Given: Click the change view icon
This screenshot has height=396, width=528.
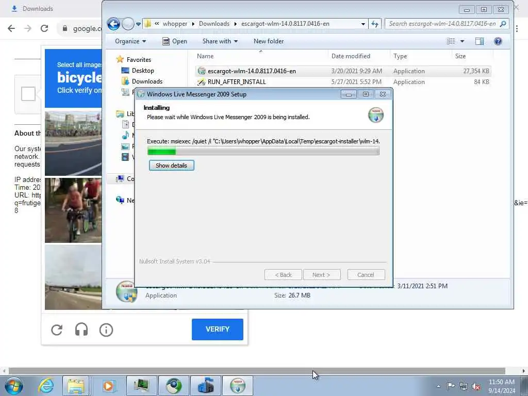Looking at the screenshot, I should coord(451,41).
